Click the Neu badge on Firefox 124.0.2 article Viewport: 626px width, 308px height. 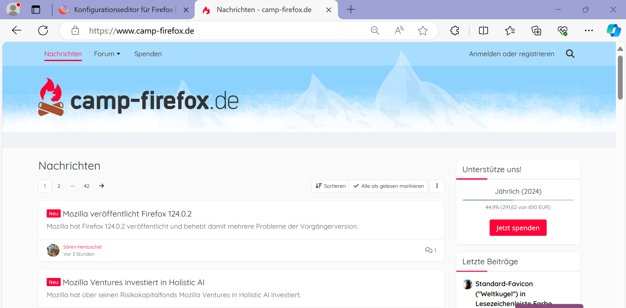(54, 214)
